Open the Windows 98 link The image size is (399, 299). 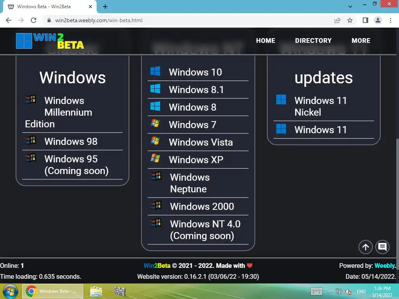pos(71,141)
